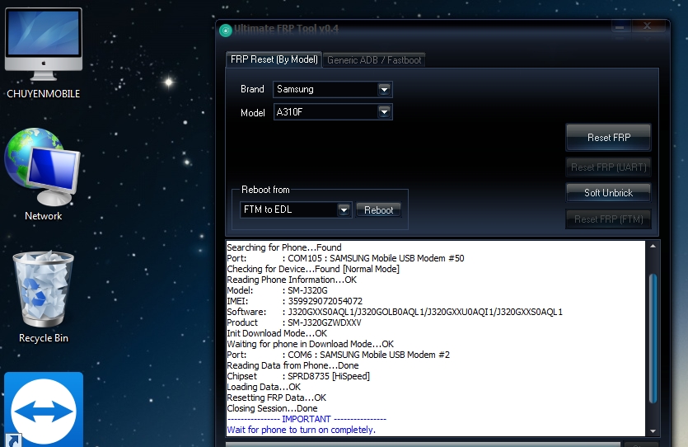The width and height of the screenshot is (688, 447).
Task: Switch to FRP Reset (By Model) tab
Action: (x=274, y=59)
